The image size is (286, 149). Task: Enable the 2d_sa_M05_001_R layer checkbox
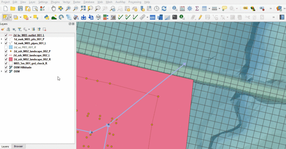click(6, 47)
